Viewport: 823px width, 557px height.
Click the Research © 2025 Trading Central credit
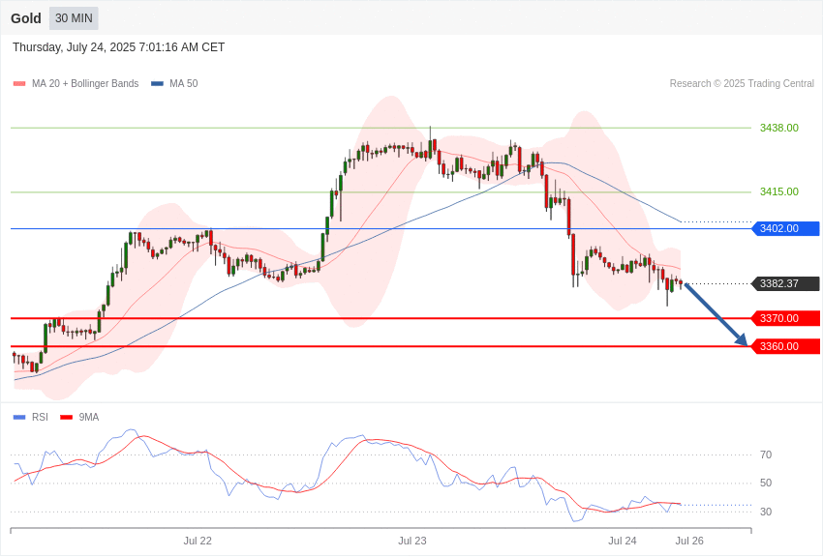[742, 83]
